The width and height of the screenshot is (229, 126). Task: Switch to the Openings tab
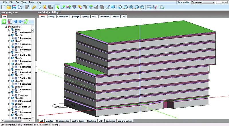click(75, 17)
